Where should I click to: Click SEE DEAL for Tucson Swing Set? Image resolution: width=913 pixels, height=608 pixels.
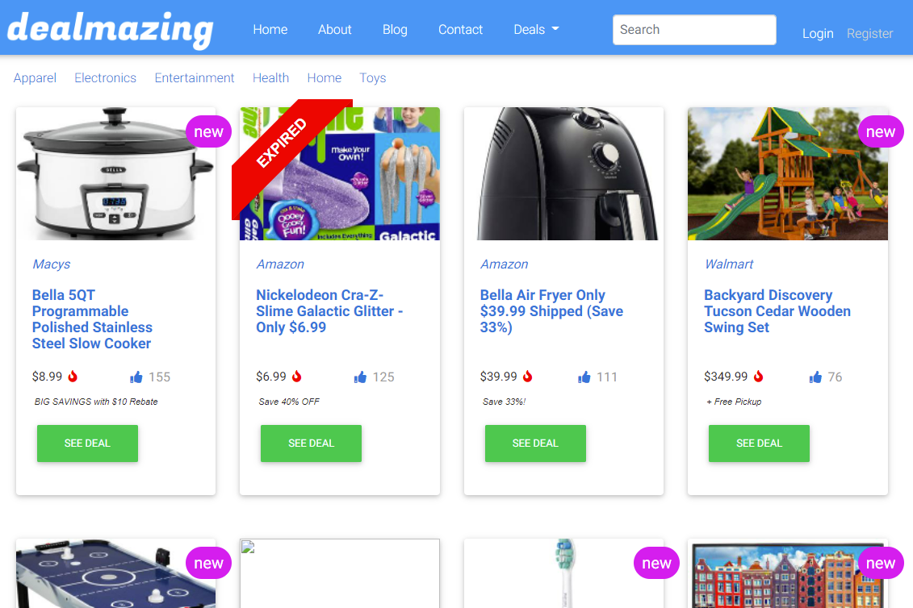pyautogui.click(x=759, y=444)
